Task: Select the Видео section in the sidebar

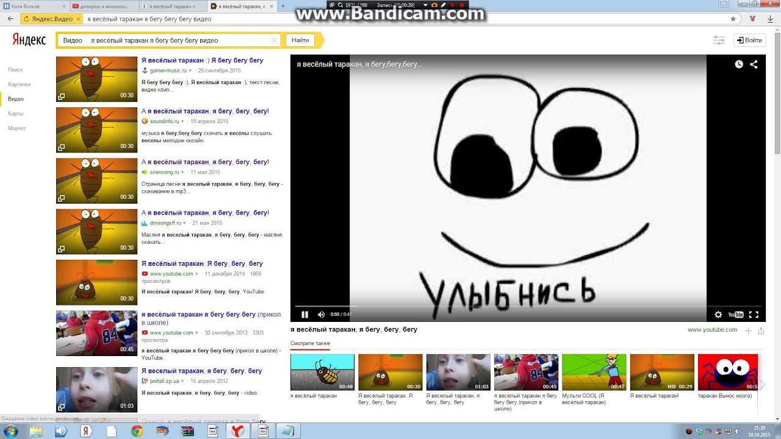Action: [x=16, y=99]
